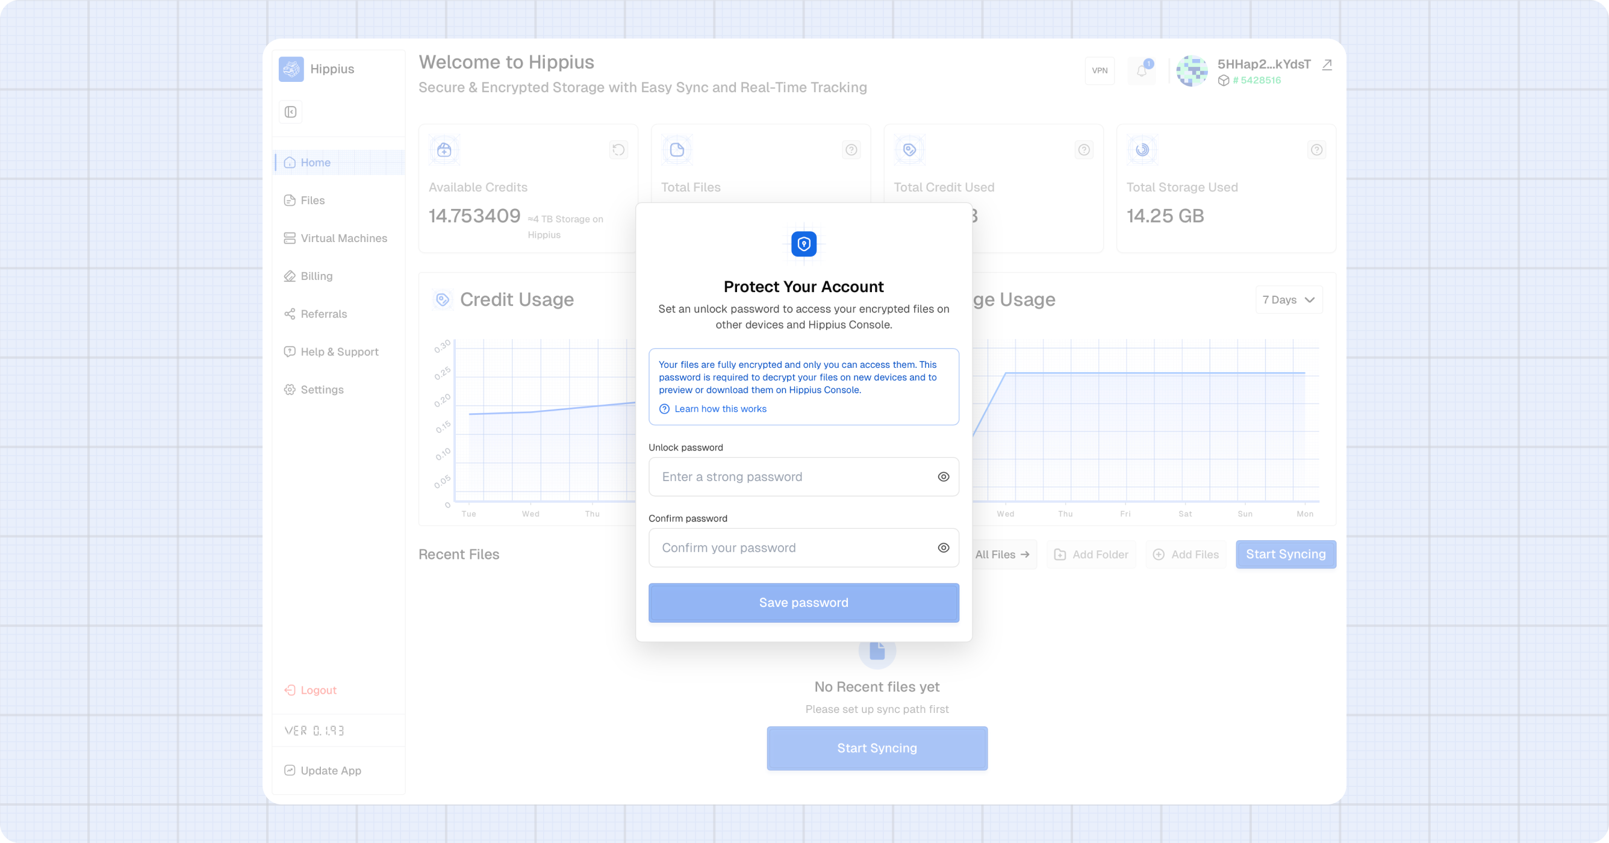Image resolution: width=1609 pixels, height=843 pixels.
Task: Open Referrals in sidebar
Action: (339, 314)
